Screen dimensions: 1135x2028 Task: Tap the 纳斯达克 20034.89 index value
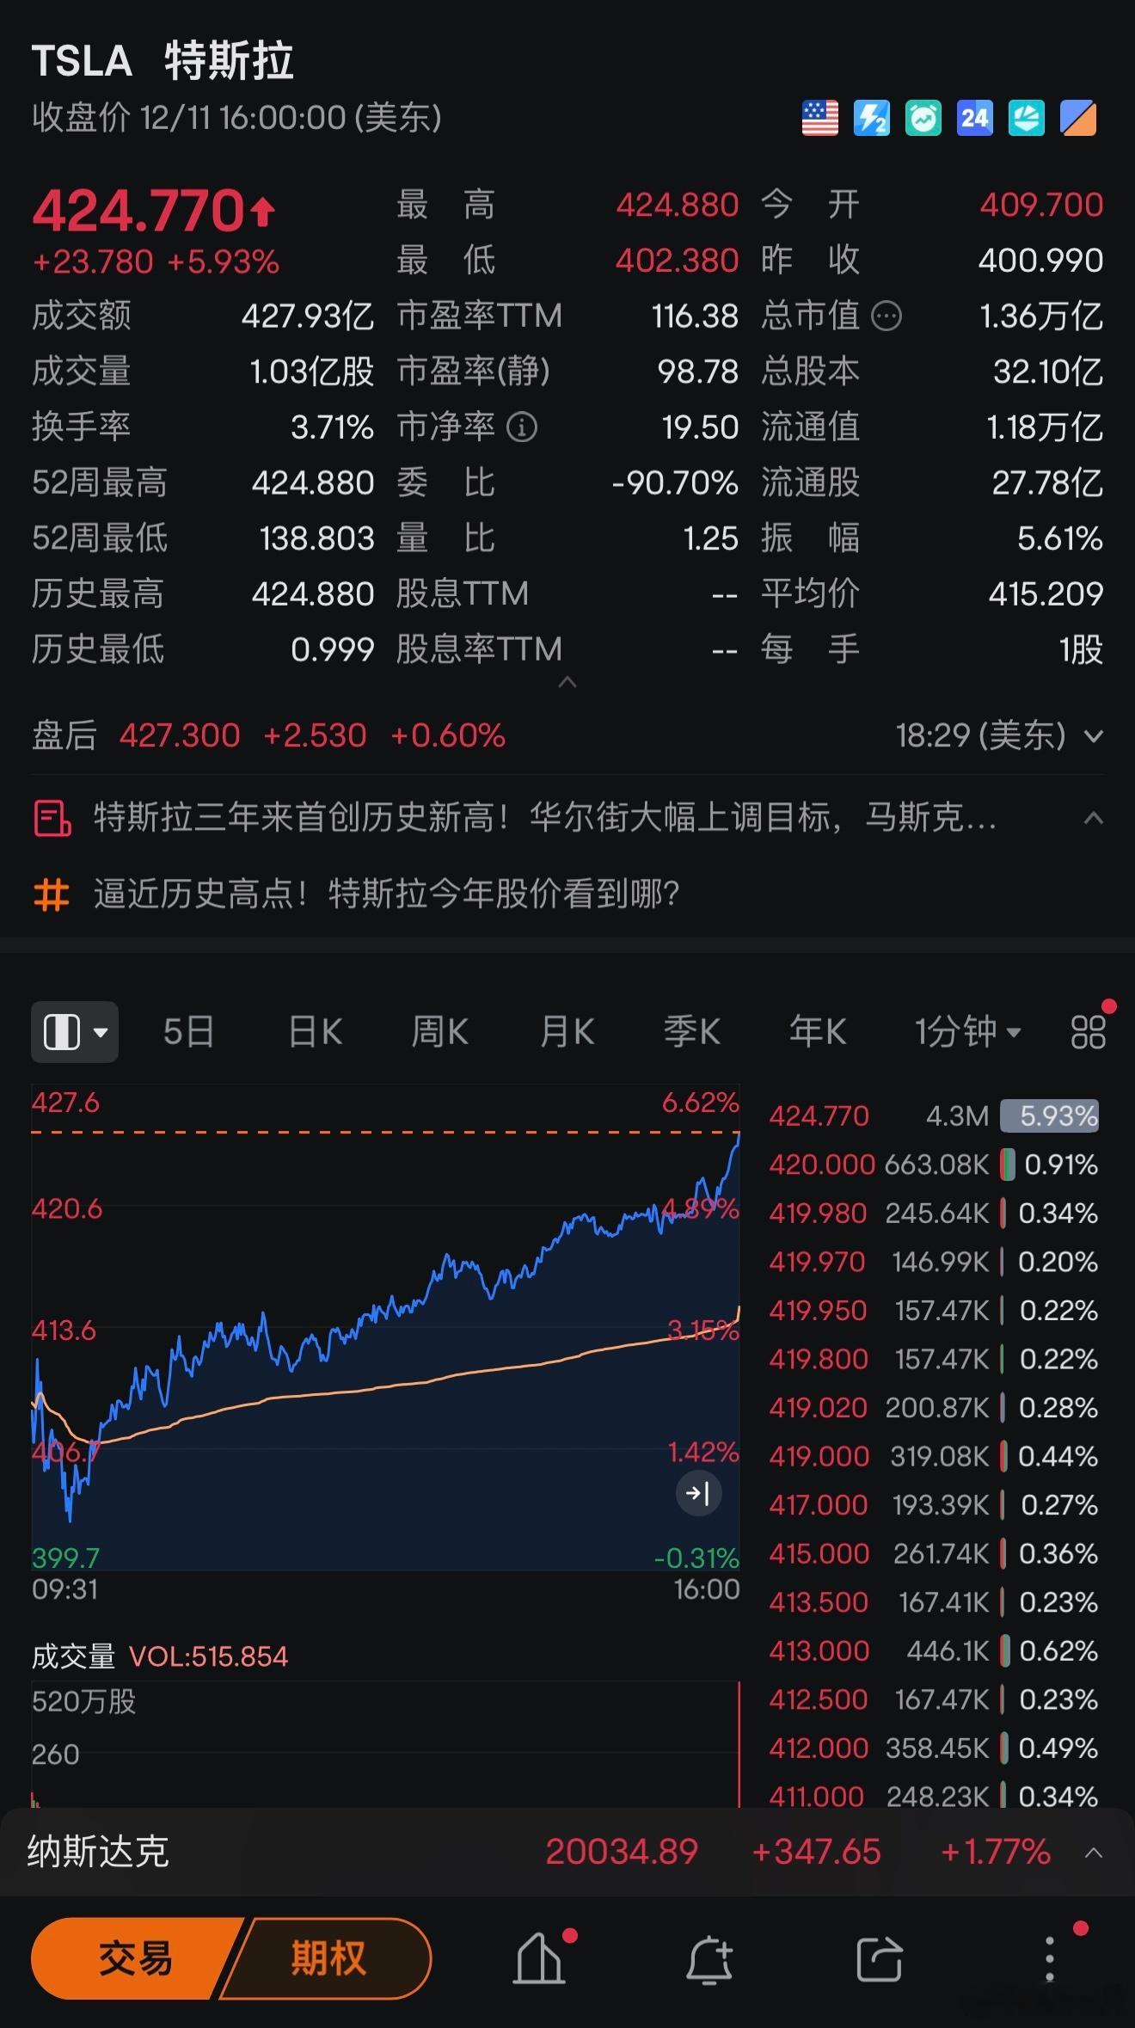pos(622,1852)
